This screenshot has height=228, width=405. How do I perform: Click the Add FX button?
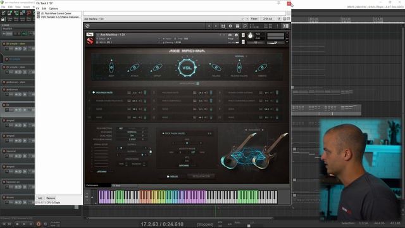point(40,198)
